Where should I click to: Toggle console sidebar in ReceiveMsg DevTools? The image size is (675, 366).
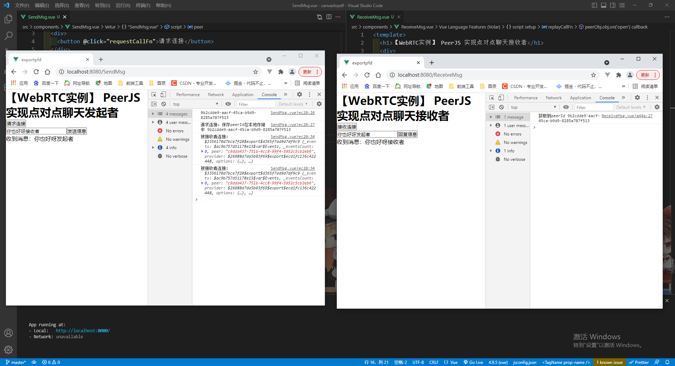[x=491, y=107]
